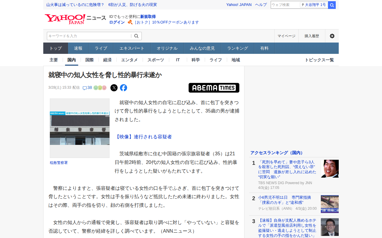Click the Yahoo! JAPAN news logo
This screenshot has width=382, height=238.
(x=75, y=19)
